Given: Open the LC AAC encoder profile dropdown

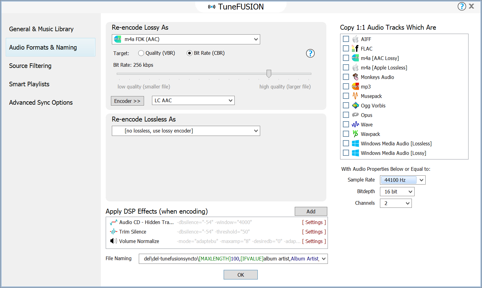Looking at the screenshot, I should pos(193,101).
